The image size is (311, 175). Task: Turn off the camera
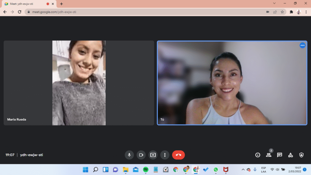coord(141,155)
